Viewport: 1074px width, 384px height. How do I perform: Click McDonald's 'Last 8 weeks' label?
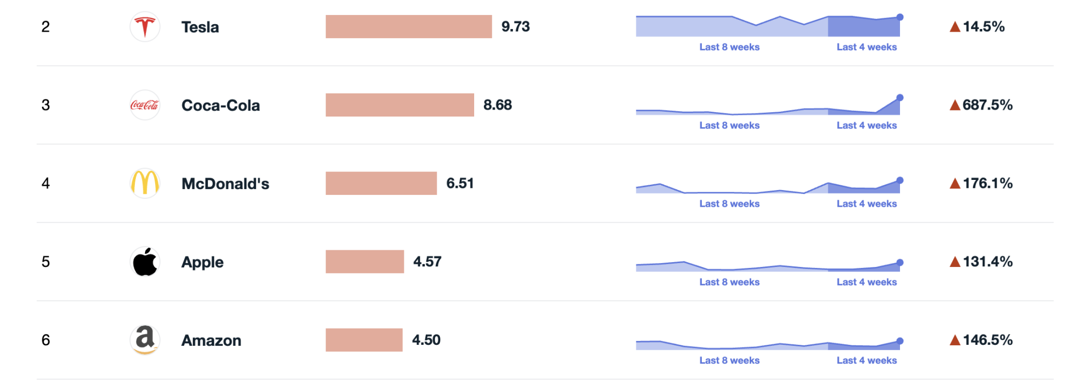tap(729, 204)
